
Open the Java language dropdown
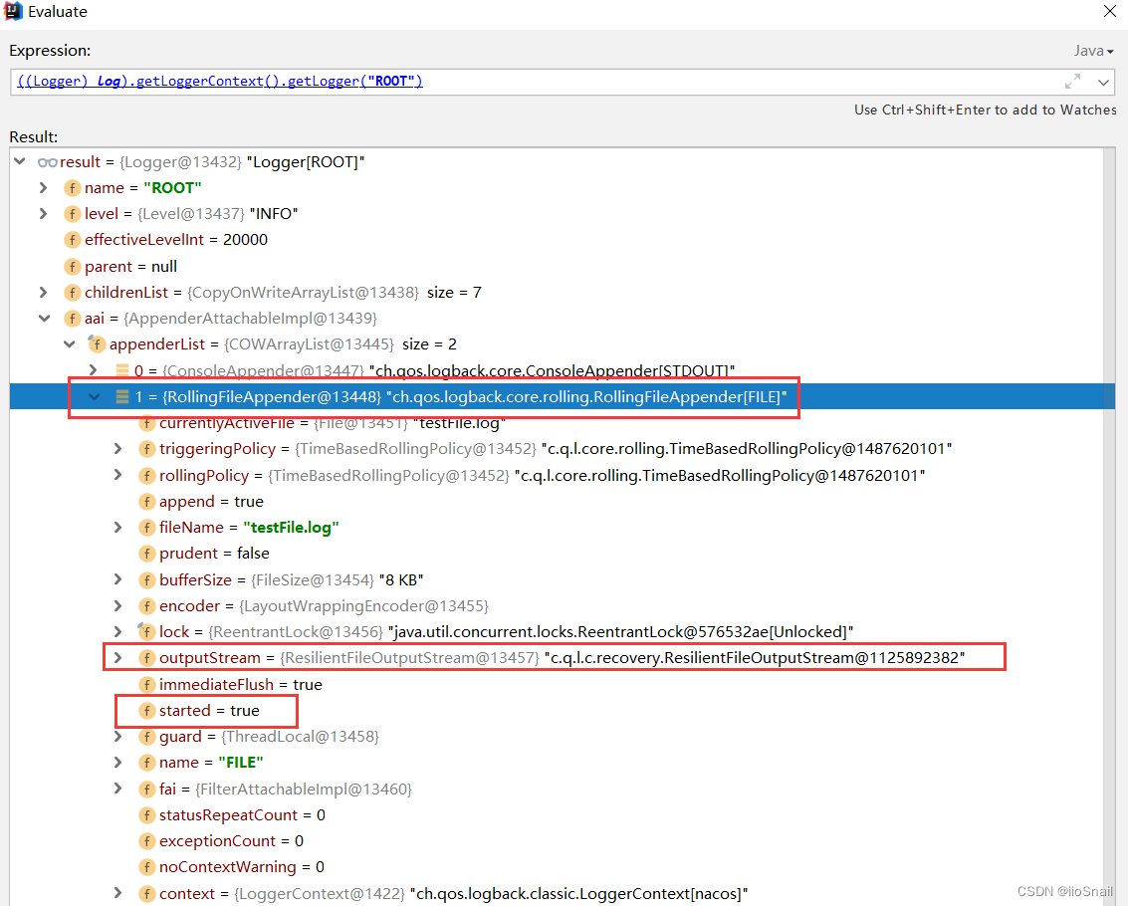click(x=1093, y=51)
